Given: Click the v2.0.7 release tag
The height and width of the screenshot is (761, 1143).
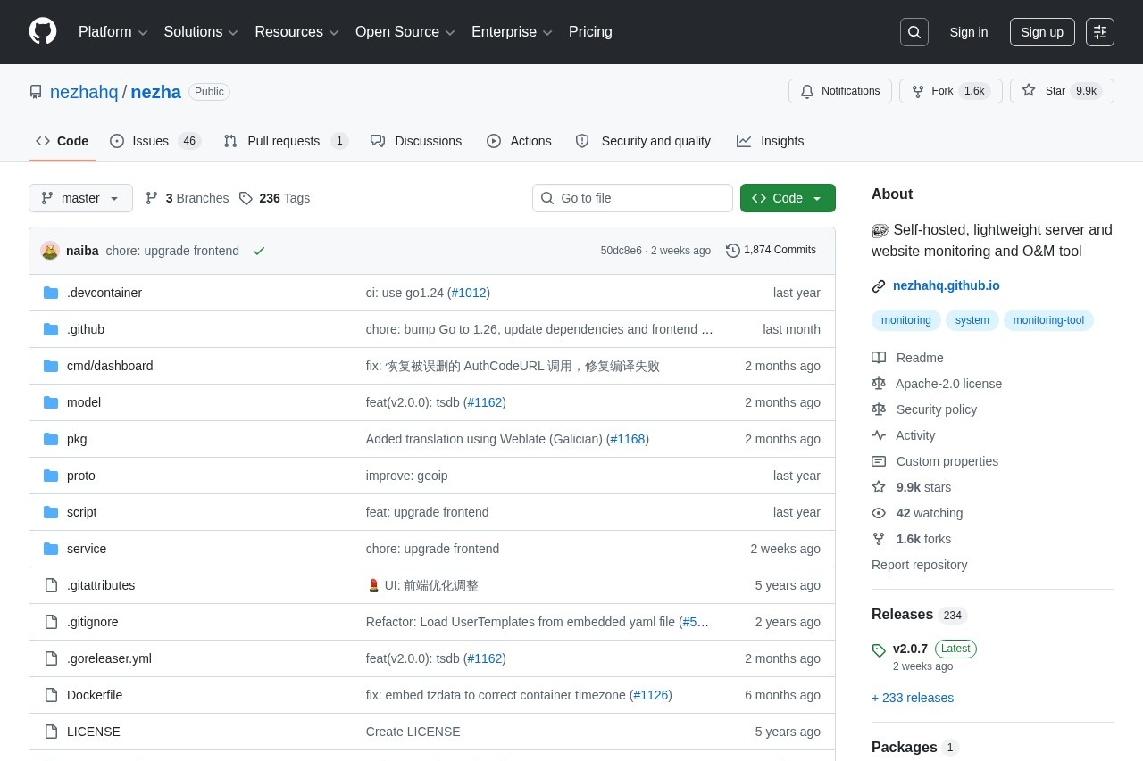Looking at the screenshot, I should coord(910,649).
